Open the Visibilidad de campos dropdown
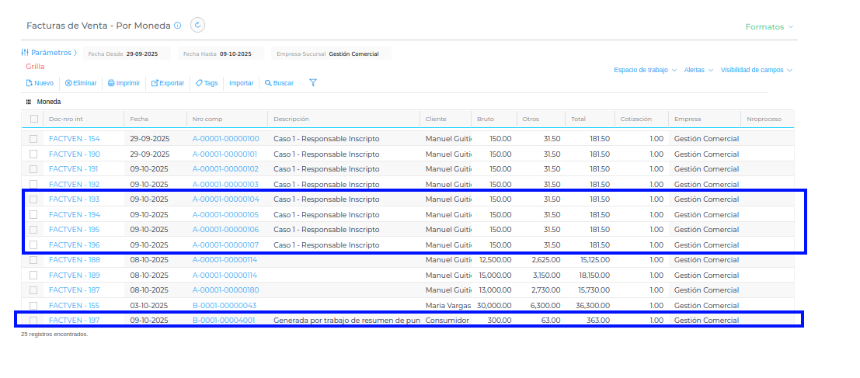This screenshot has width=860, height=378. pos(756,70)
